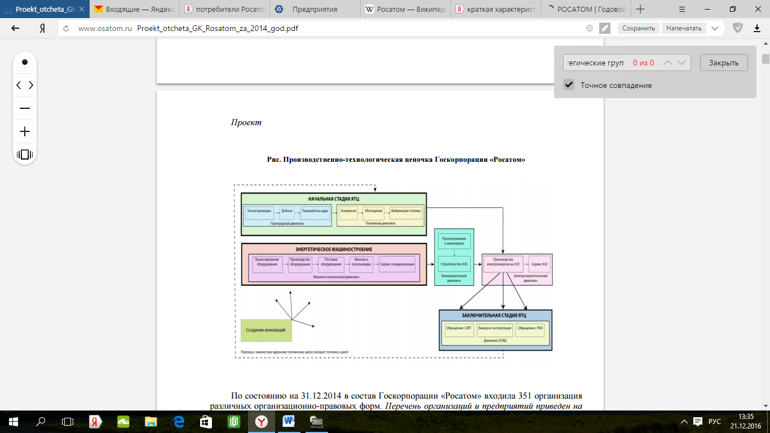
Task: Show hidden tray icons chevron
Action: click(x=684, y=421)
